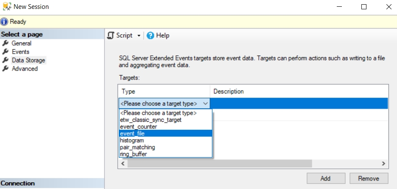The image size is (397, 189).
Task: Pick histogram in the dropdown list
Action: pos(132,140)
